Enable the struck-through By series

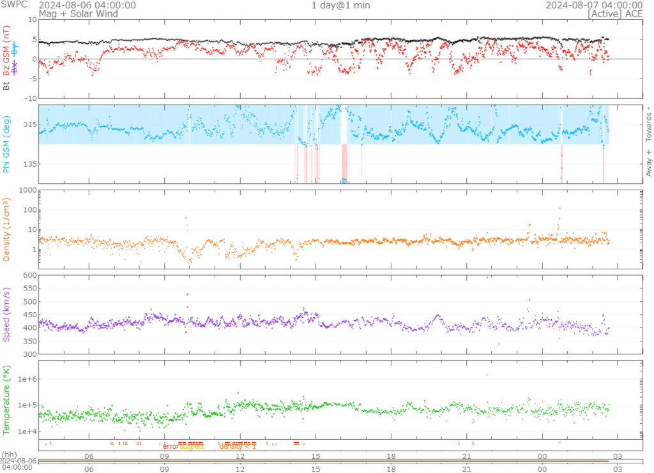15,49
